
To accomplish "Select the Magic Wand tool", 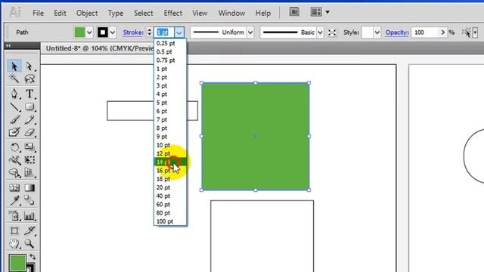I will 14,79.
